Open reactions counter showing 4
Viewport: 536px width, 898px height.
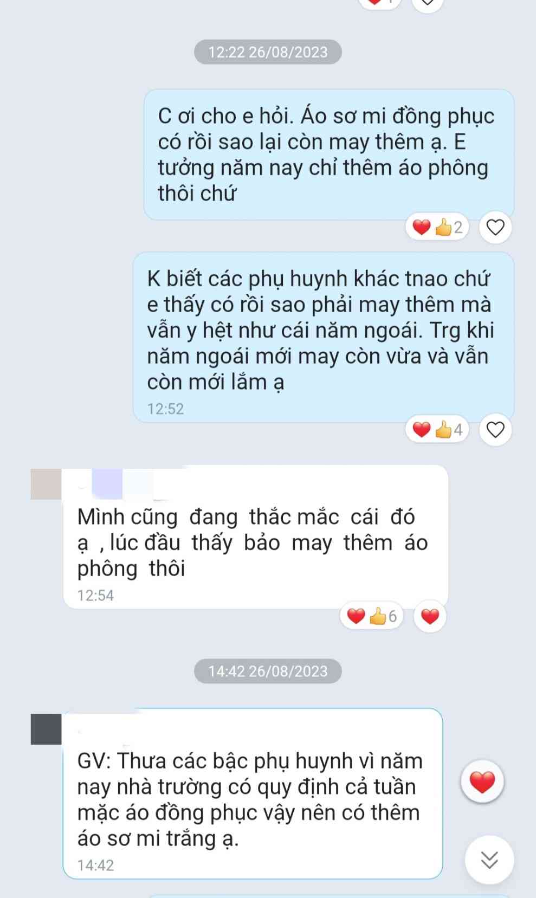point(437,430)
